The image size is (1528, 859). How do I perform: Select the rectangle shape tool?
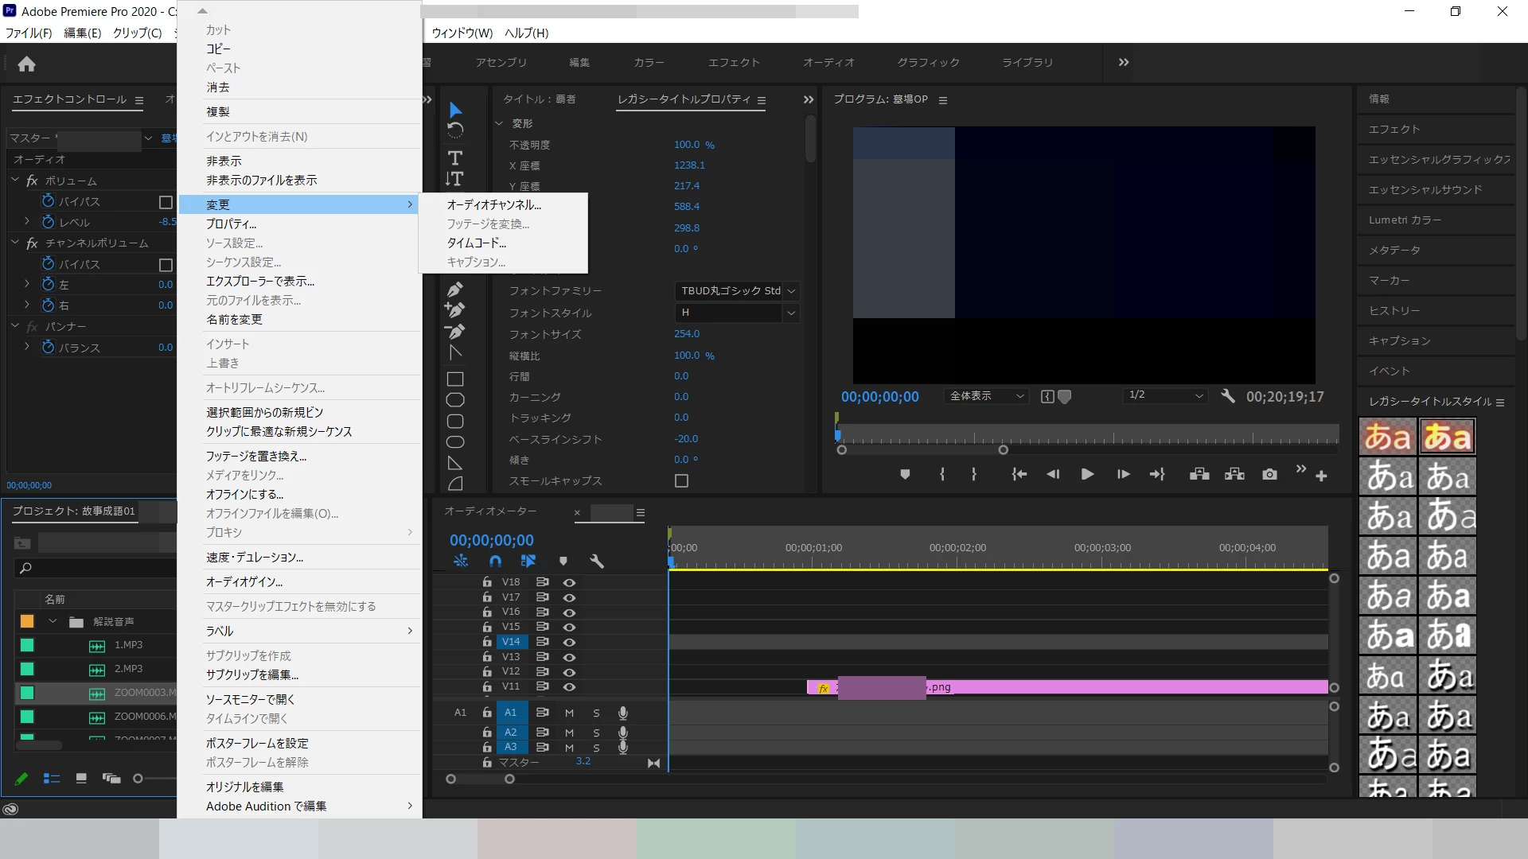click(455, 379)
